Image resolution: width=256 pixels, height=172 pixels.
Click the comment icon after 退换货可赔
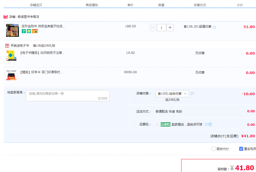point(206,125)
